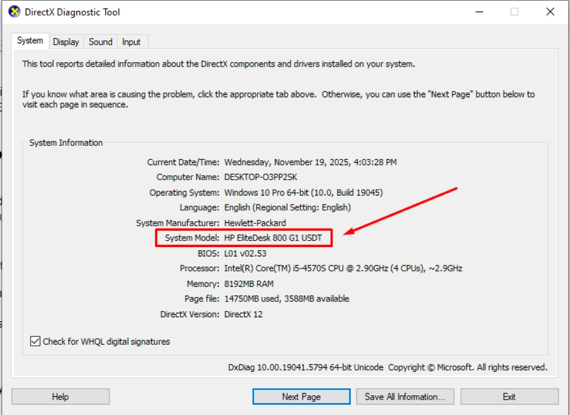Go to Next Page
570x415 pixels.
point(301,397)
